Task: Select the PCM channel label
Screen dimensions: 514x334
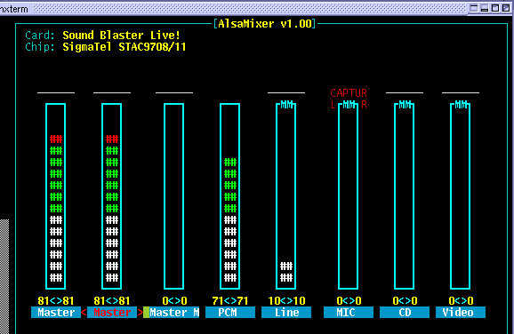Action: point(230,313)
